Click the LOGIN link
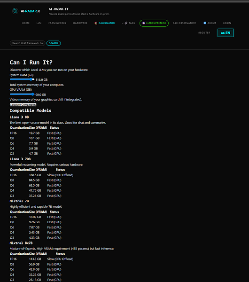The width and height of the screenshot is (249, 282). click(x=227, y=23)
